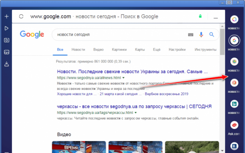This screenshot has width=245, height=153.
Task: Open the 'Новости' tab
Action: [78, 50]
